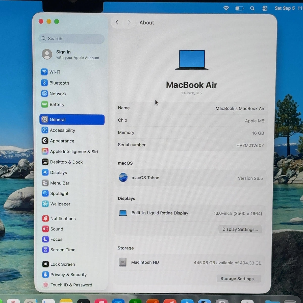
Task: Open the Appearance icon
Action: 45,141
